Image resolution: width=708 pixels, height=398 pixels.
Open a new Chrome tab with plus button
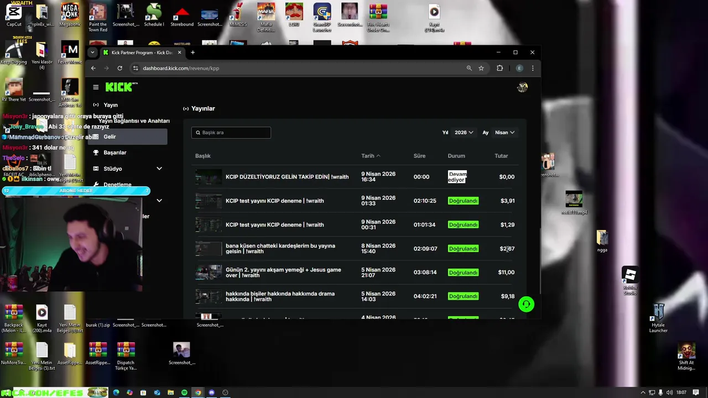coord(192,53)
